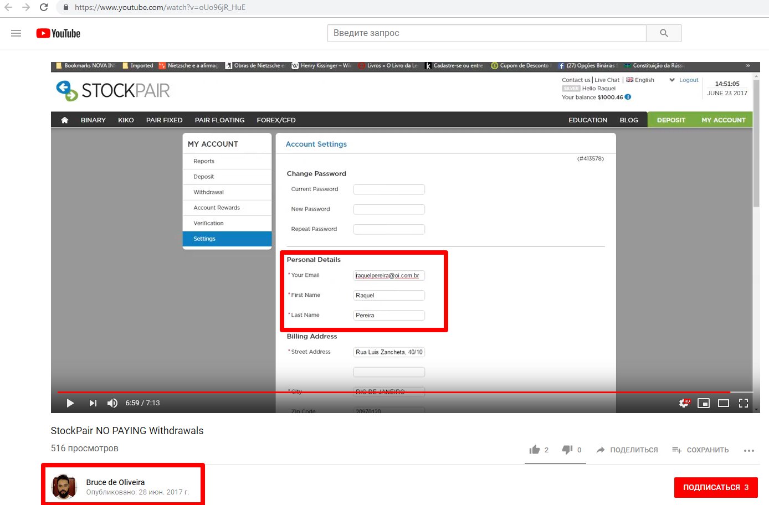The height and width of the screenshot is (505, 769).
Task: Open the FOREX/CFD menu item
Action: [x=276, y=120]
